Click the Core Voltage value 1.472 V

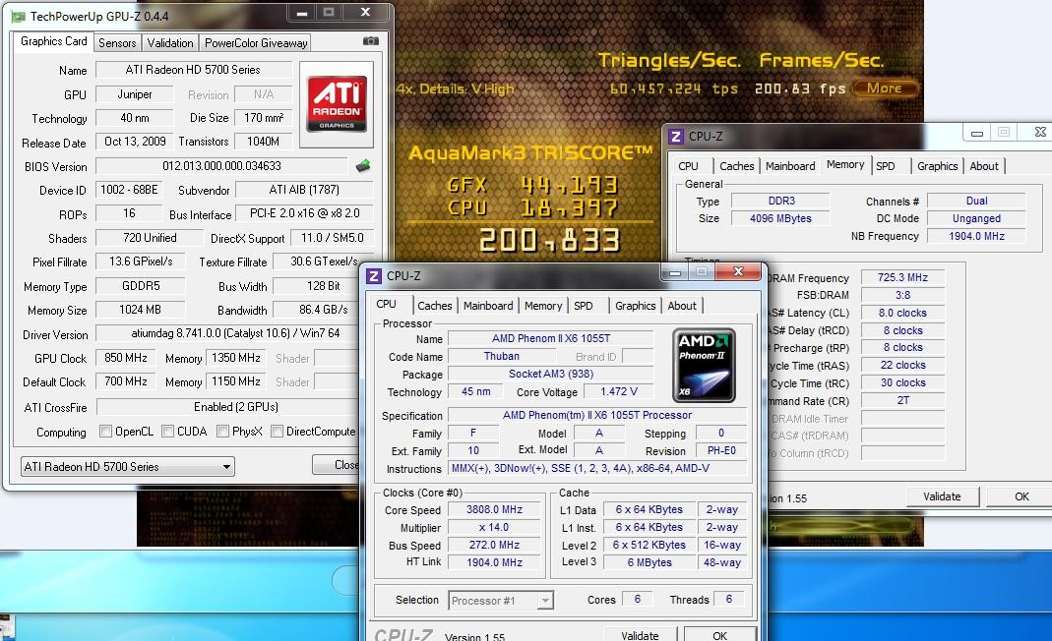tap(619, 391)
